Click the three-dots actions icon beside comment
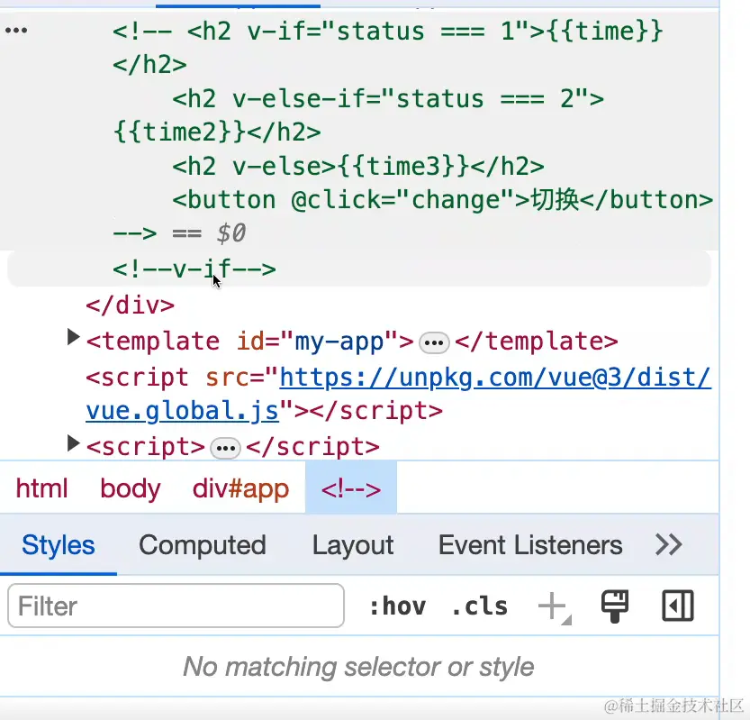Viewport: 750px width, 720px height. [16, 31]
